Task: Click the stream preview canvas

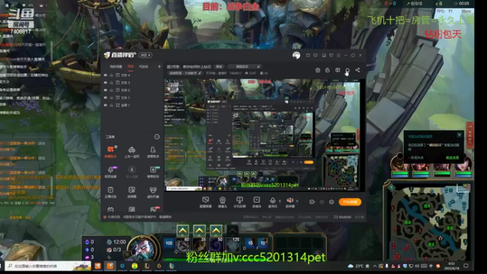Action: pyautogui.click(x=262, y=135)
